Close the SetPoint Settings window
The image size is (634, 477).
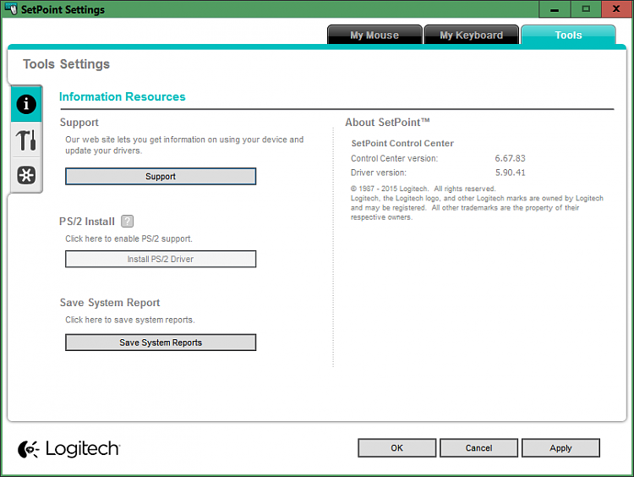616,9
